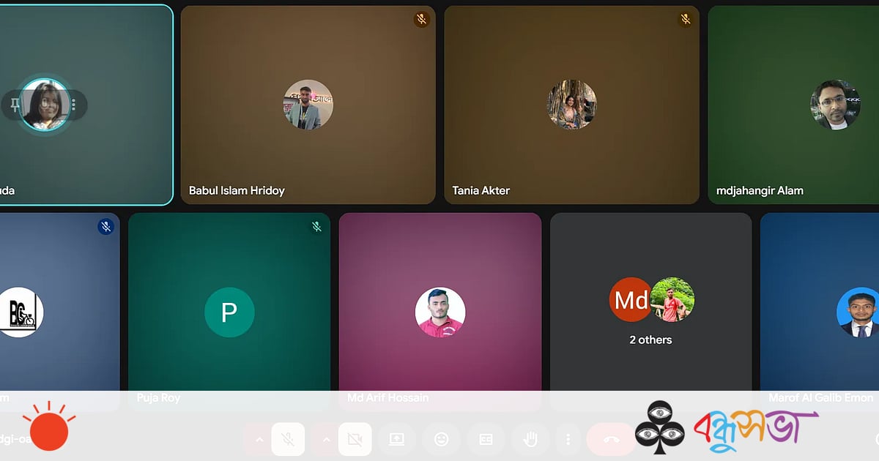Viewport: 879px width, 461px height.
Task: Click the red leave call button
Action: pos(611,439)
